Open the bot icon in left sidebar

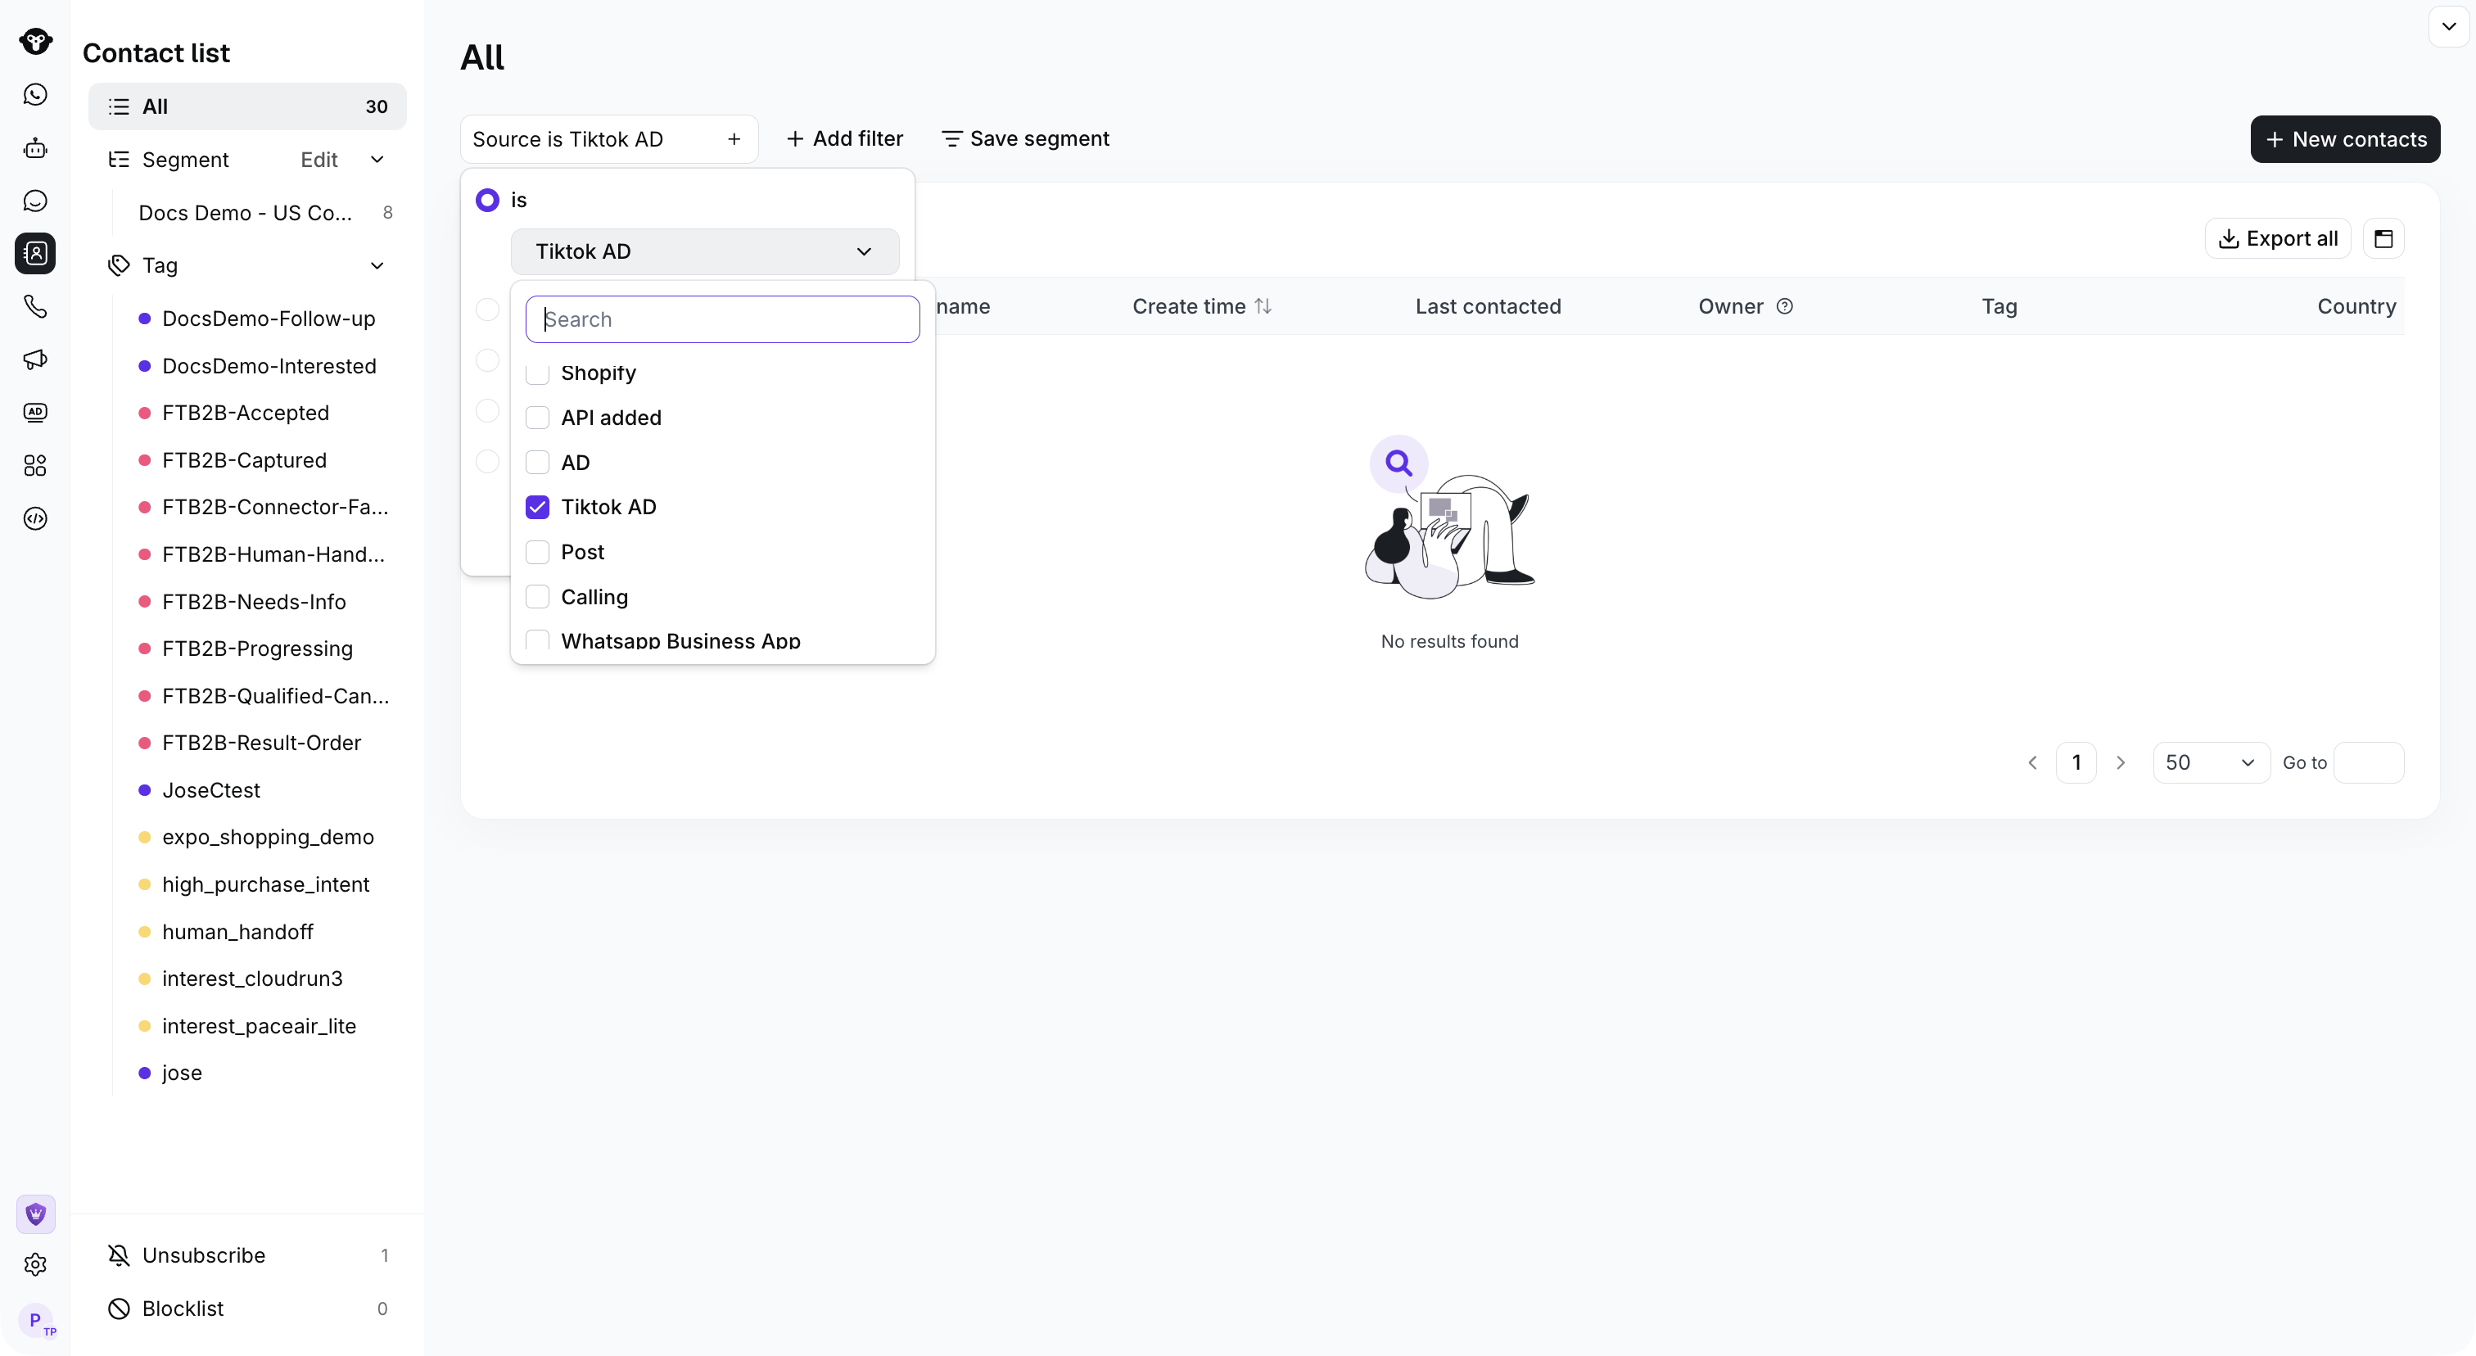(35, 148)
